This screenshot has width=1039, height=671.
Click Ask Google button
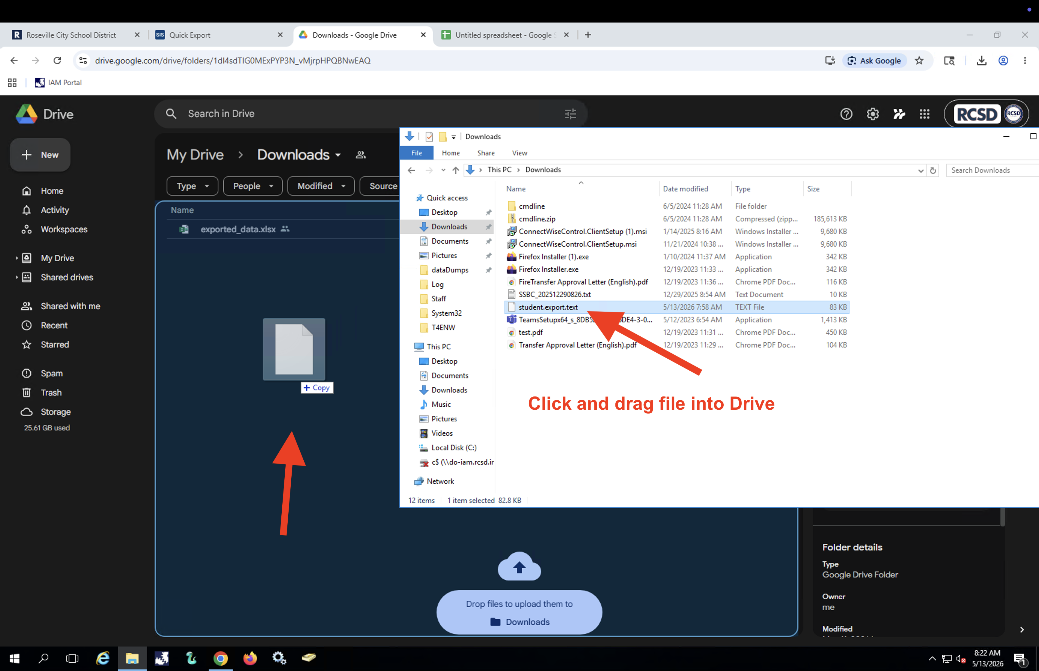875,61
